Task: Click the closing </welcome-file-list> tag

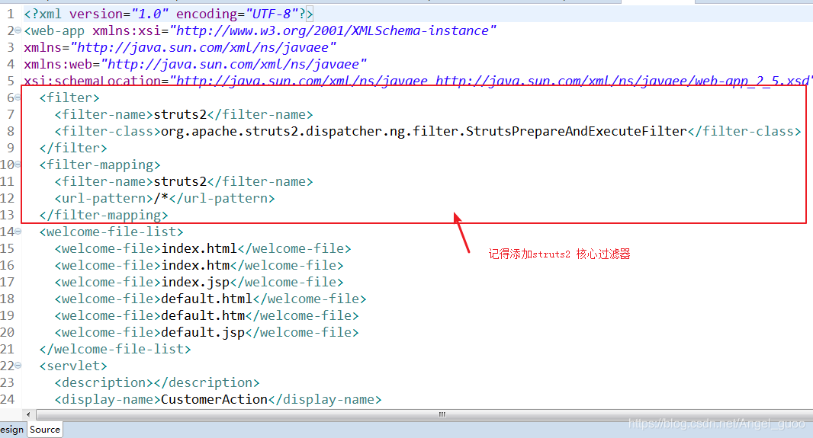Action: point(115,349)
